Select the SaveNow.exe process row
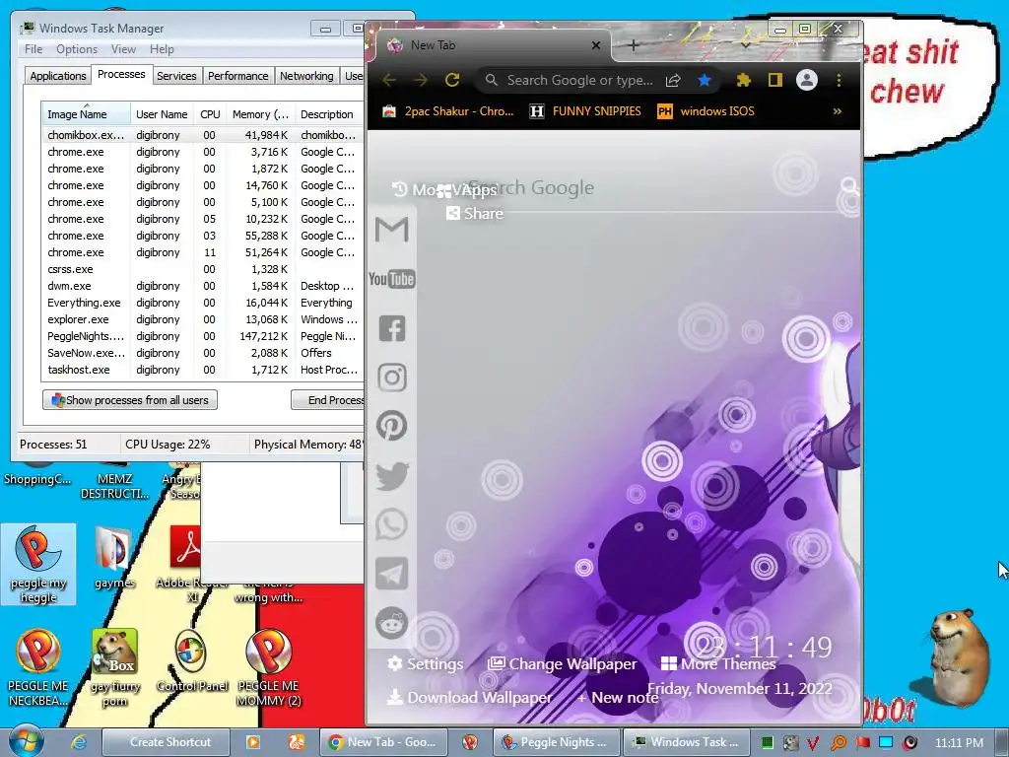1009x757 pixels. pyautogui.click(x=202, y=353)
